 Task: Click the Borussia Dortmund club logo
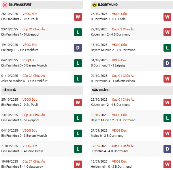(94, 5)
